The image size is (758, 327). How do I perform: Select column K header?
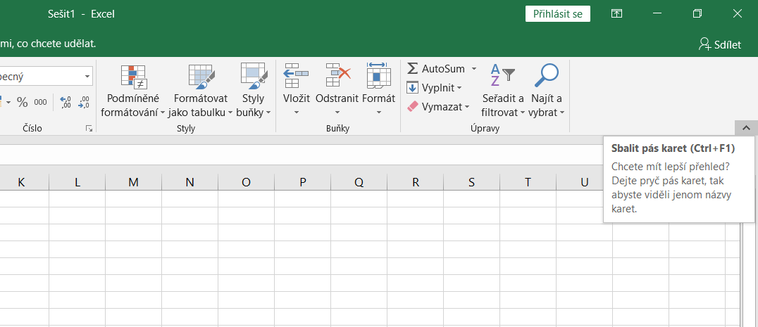tap(21, 182)
